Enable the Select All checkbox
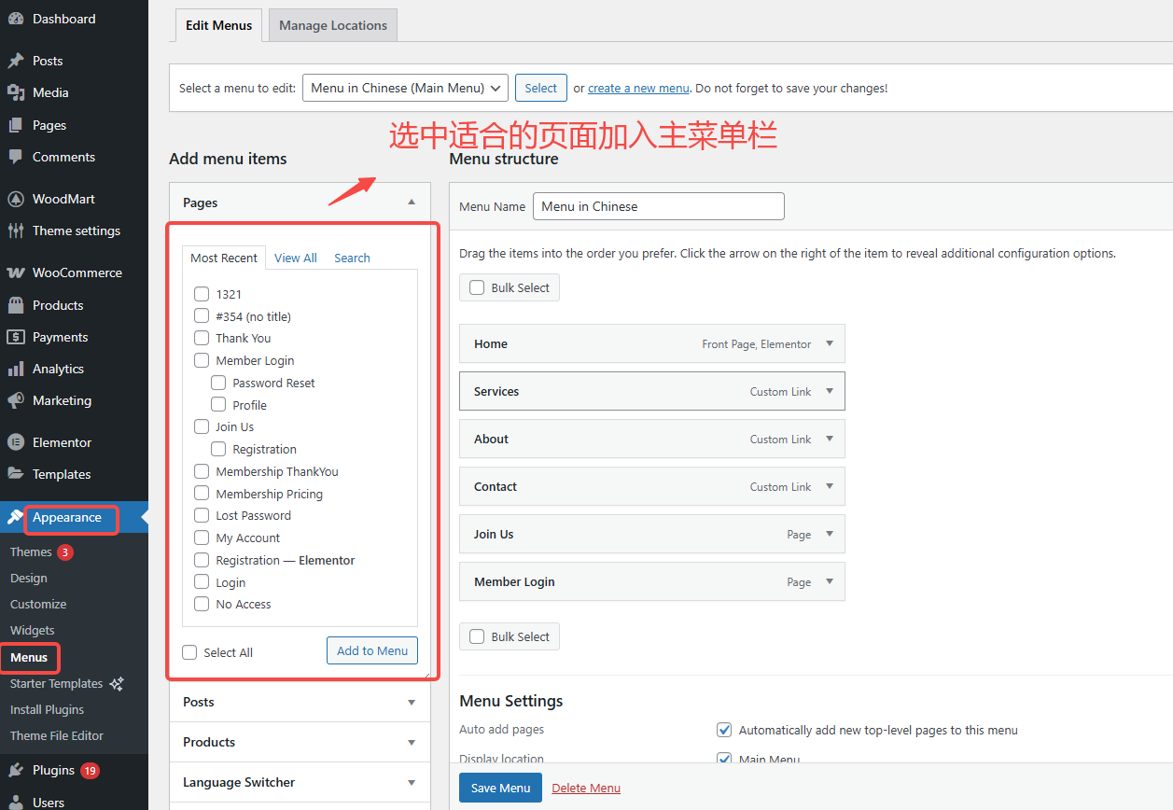This screenshot has height=810, width=1173. click(x=189, y=651)
